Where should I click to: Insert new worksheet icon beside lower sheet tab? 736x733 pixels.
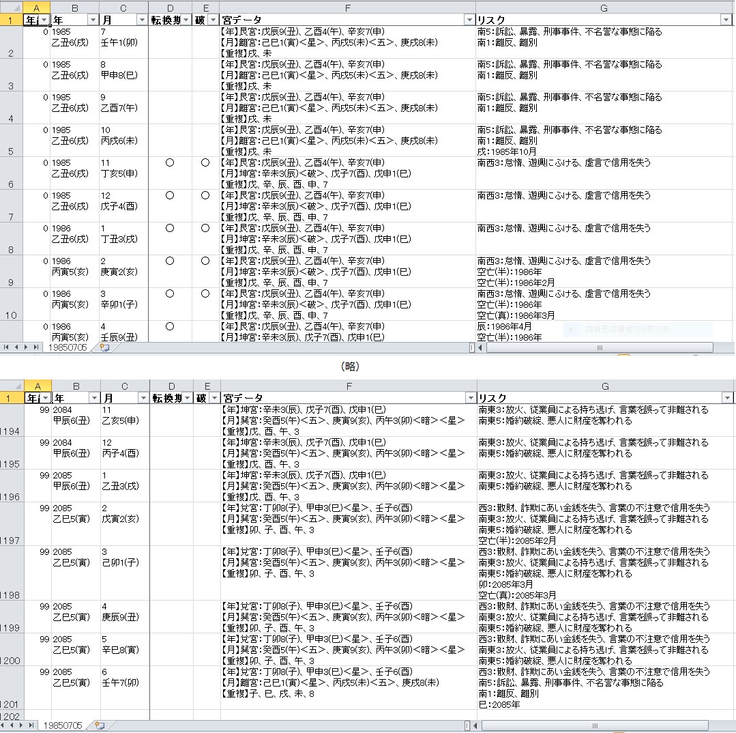point(100,725)
